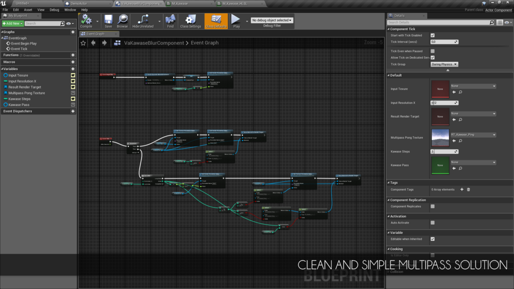Image resolution: width=514 pixels, height=289 pixels.
Task: Open Input Texture asset dropdown
Action: [x=474, y=86]
